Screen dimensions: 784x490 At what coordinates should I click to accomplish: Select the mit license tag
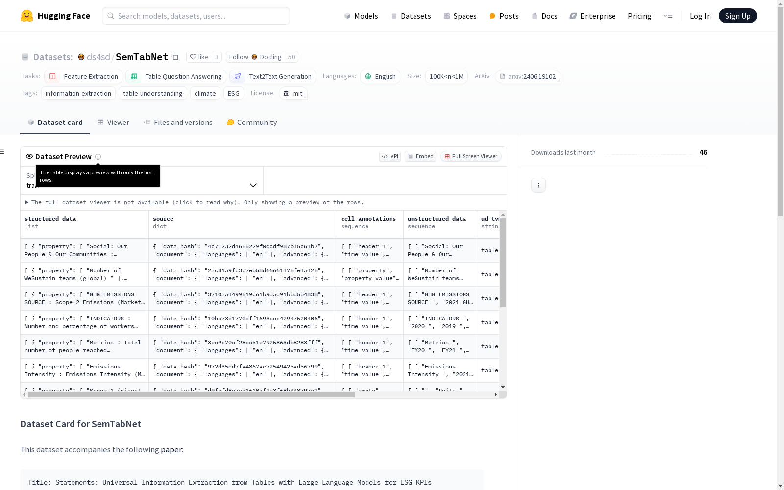(x=293, y=93)
